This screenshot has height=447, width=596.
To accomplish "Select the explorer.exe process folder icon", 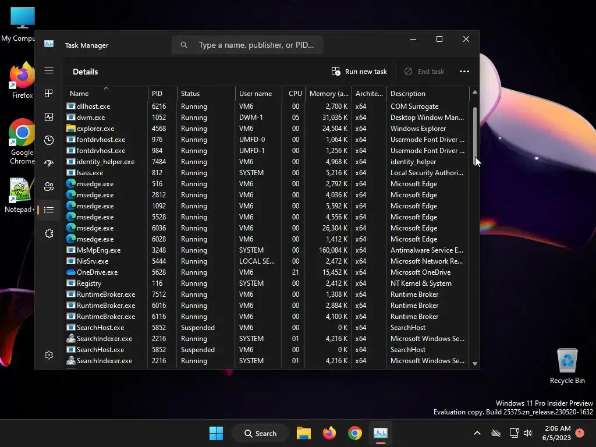I will pyautogui.click(x=70, y=129).
